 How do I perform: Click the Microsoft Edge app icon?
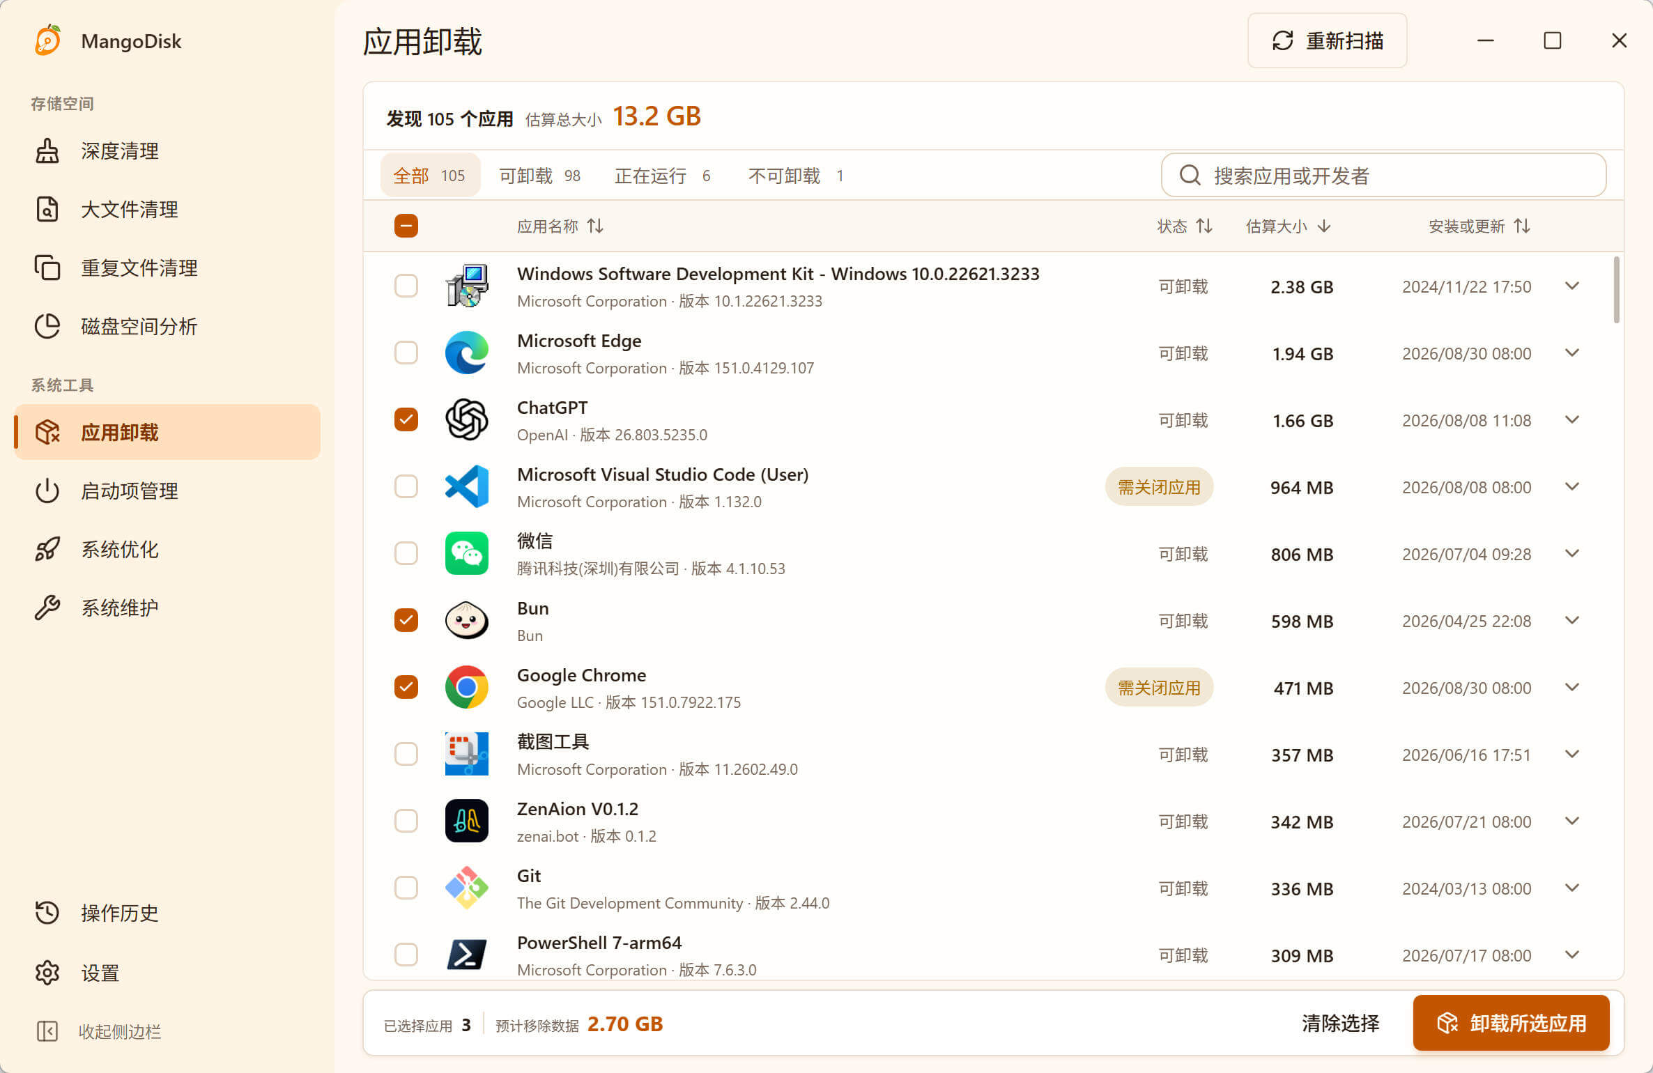[467, 353]
